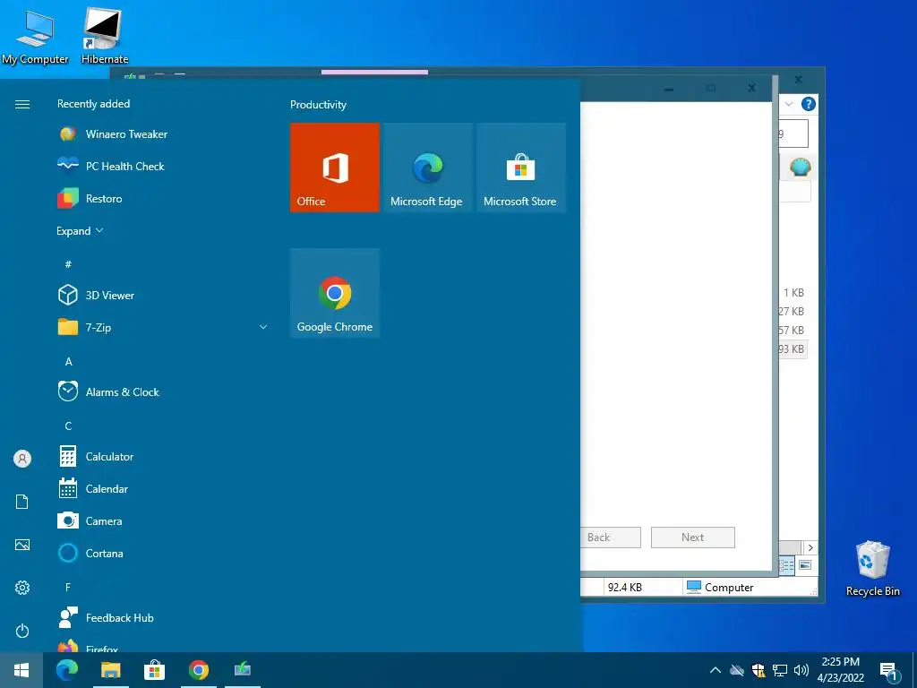Viewport: 917px width, 688px height.
Task: Click the Next button in wizard
Action: point(692,537)
